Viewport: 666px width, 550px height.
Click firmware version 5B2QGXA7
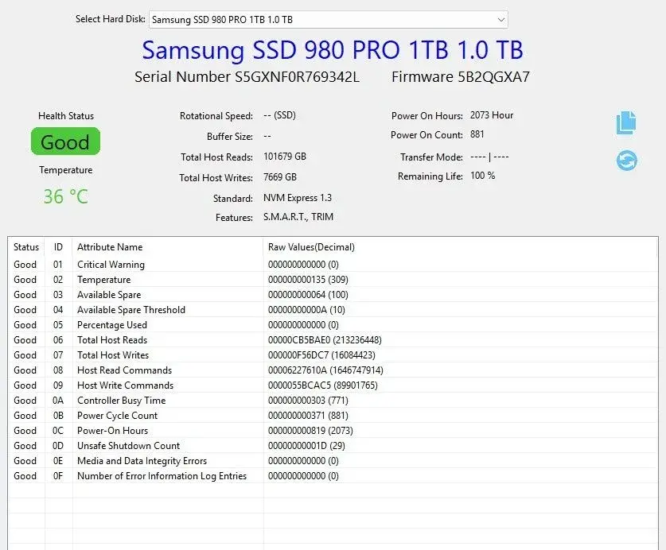tap(493, 77)
